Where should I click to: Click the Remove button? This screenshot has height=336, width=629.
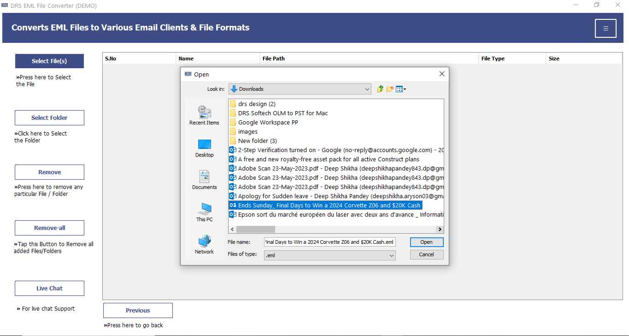pyautogui.click(x=49, y=172)
